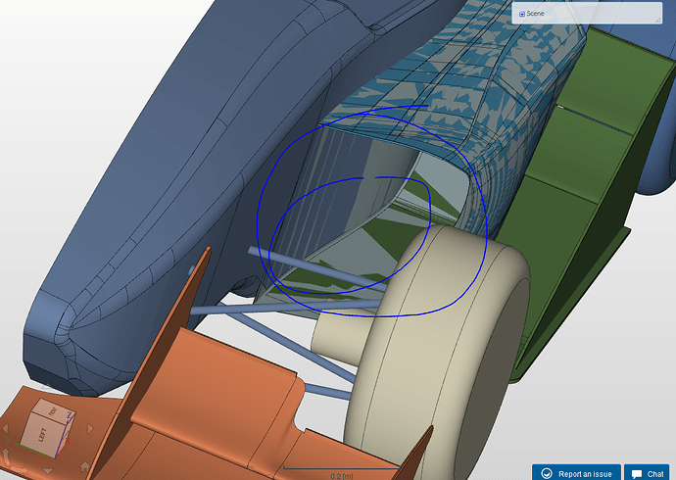Grab the Scene panel resize grip

(x=658, y=20)
